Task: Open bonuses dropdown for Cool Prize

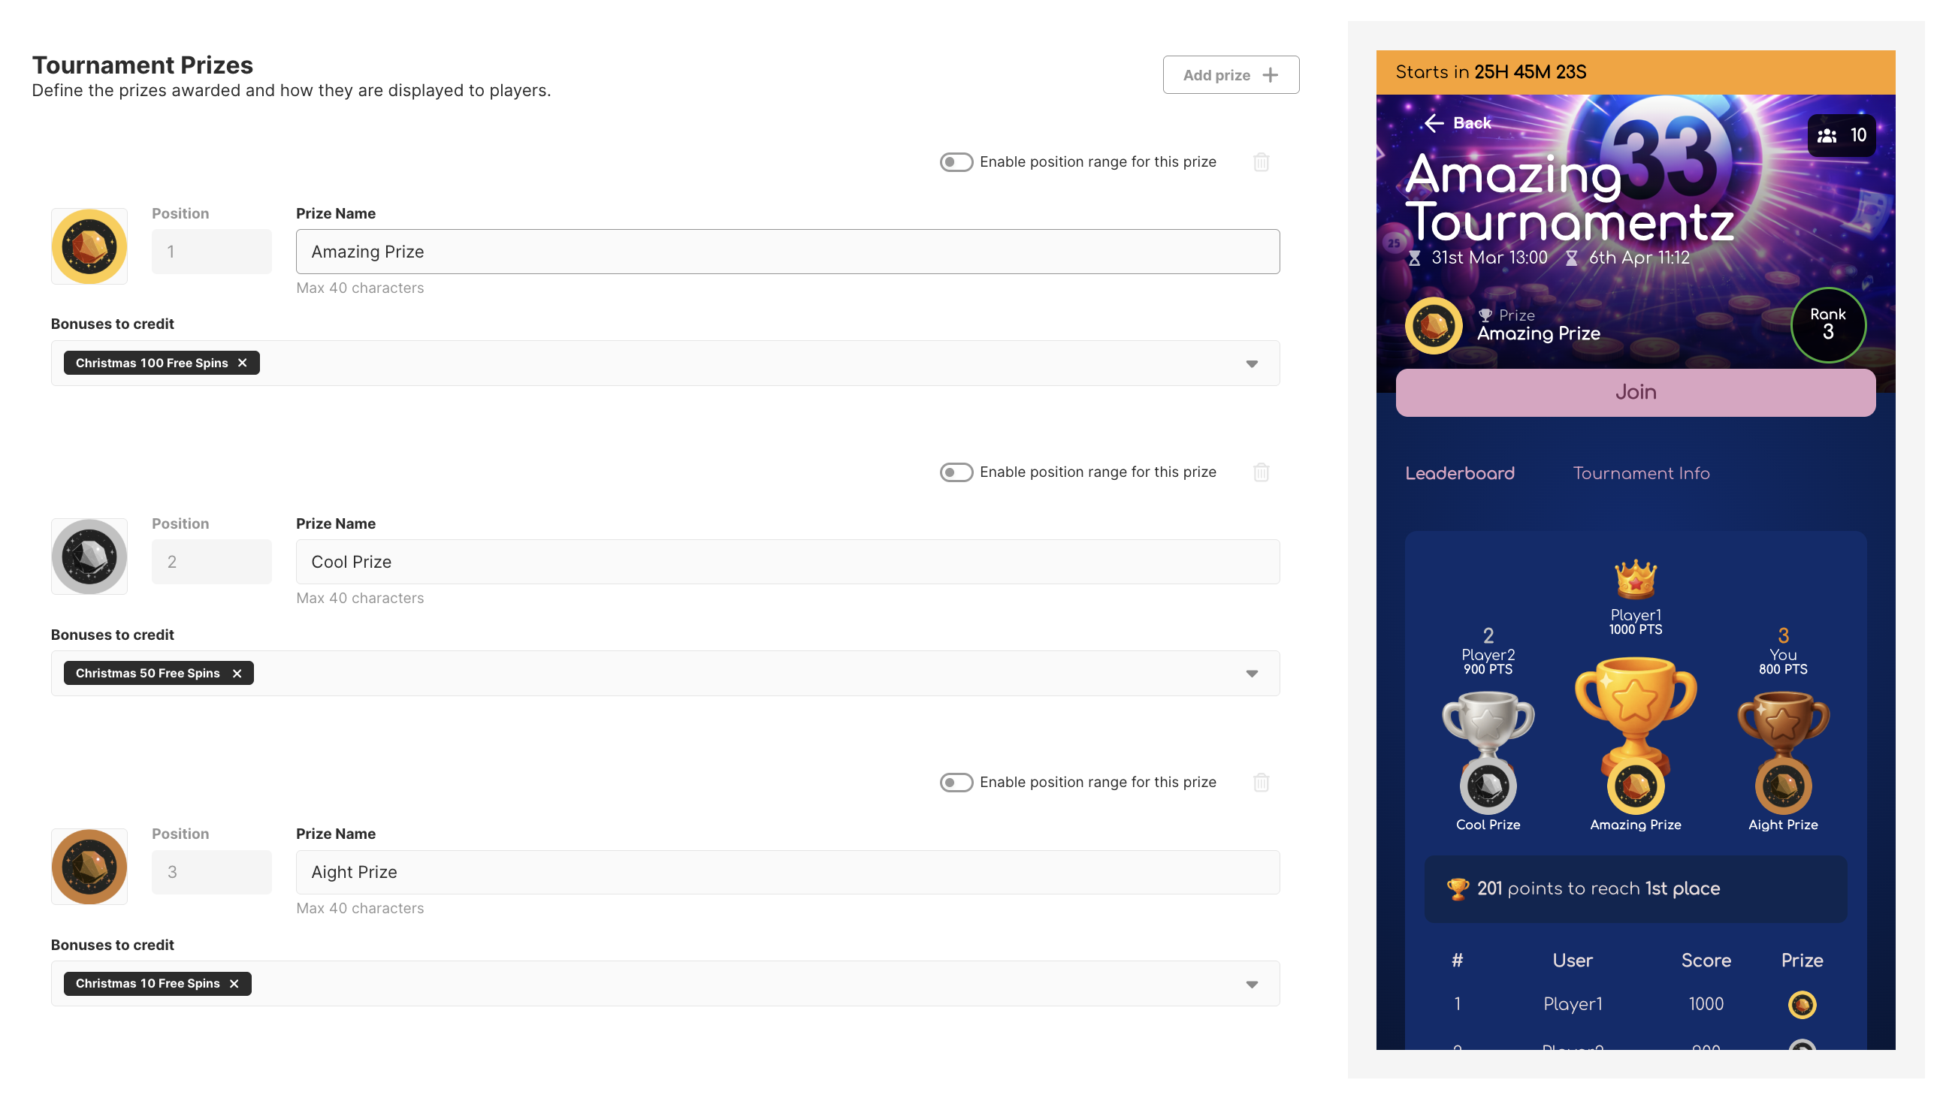Action: pos(1251,674)
